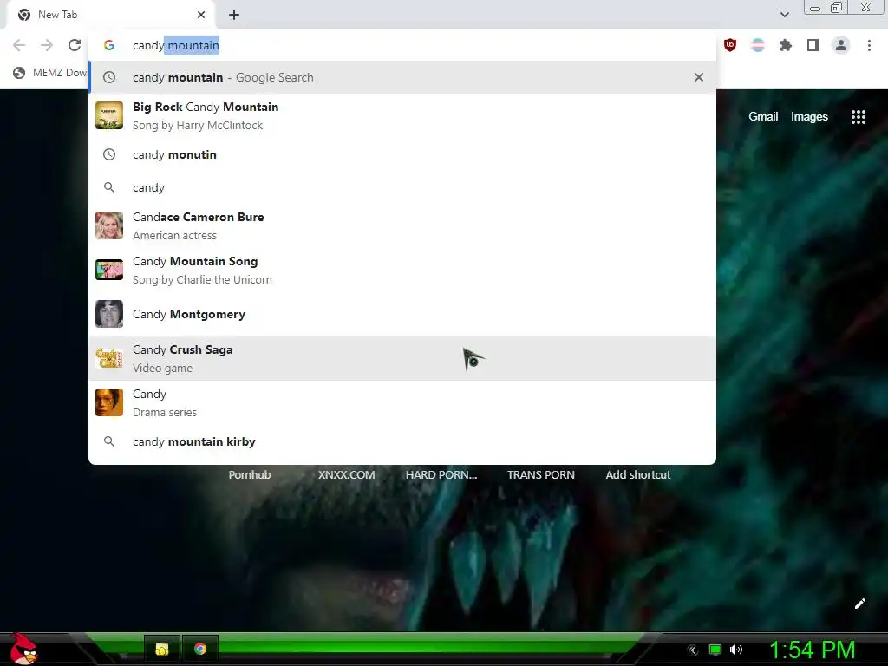
Task: Select Candy Montgomery suggestion
Action: (x=402, y=314)
